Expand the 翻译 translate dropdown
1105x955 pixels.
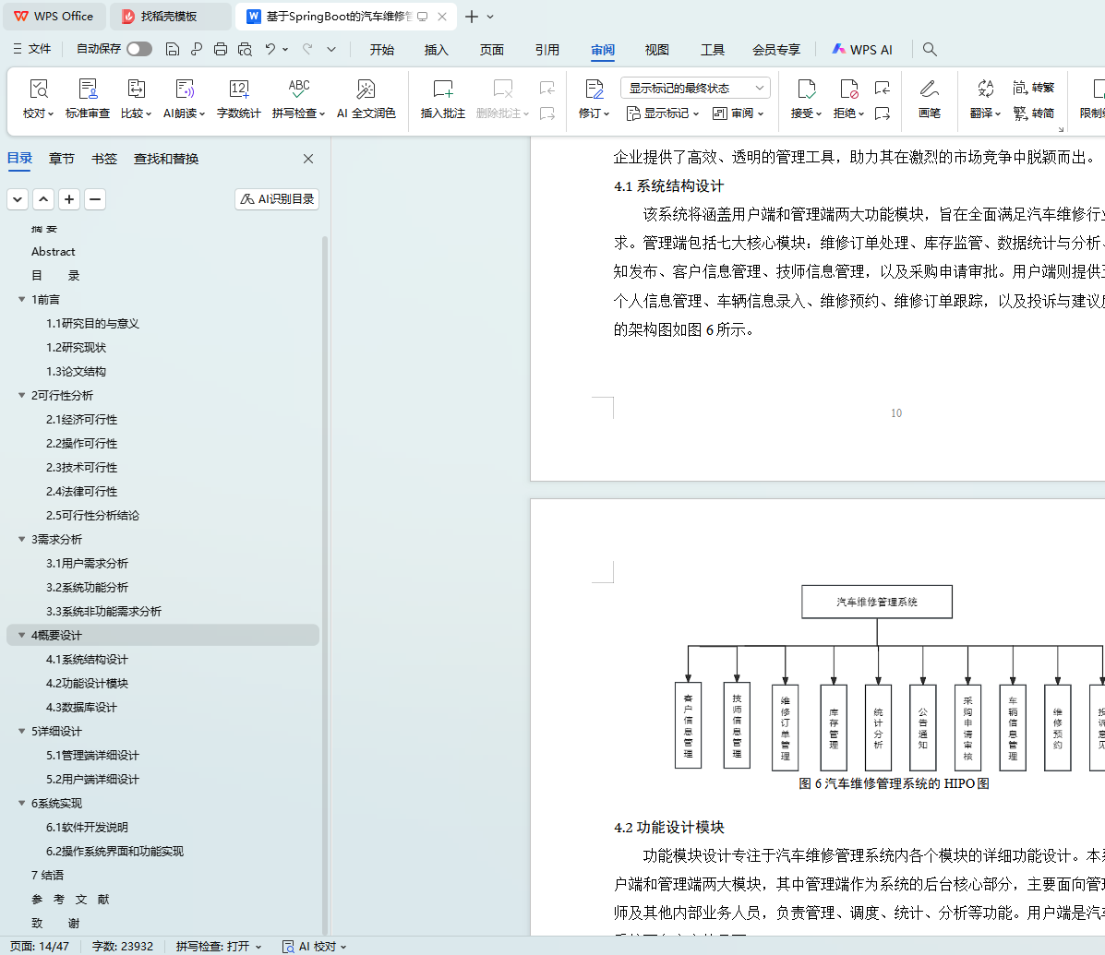tap(986, 113)
